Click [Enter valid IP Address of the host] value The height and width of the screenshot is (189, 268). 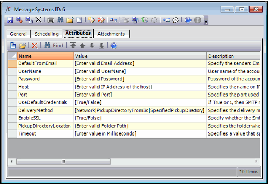tap(140, 87)
